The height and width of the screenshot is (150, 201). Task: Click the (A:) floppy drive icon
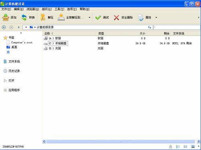[x=45, y=38]
